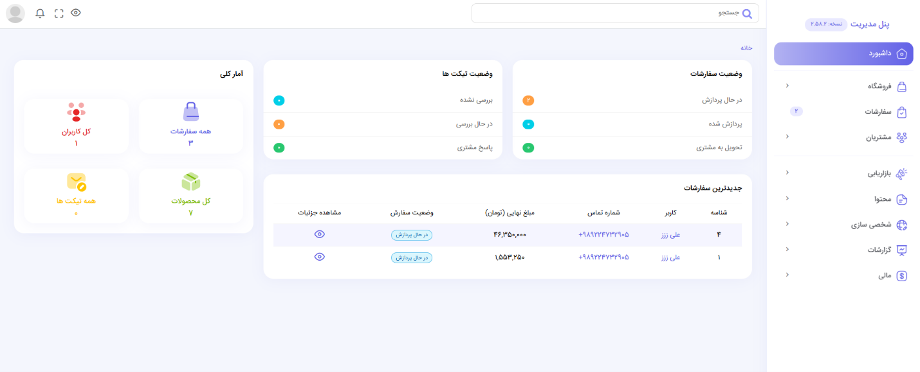Click user link علی ززز for order 4

point(670,235)
